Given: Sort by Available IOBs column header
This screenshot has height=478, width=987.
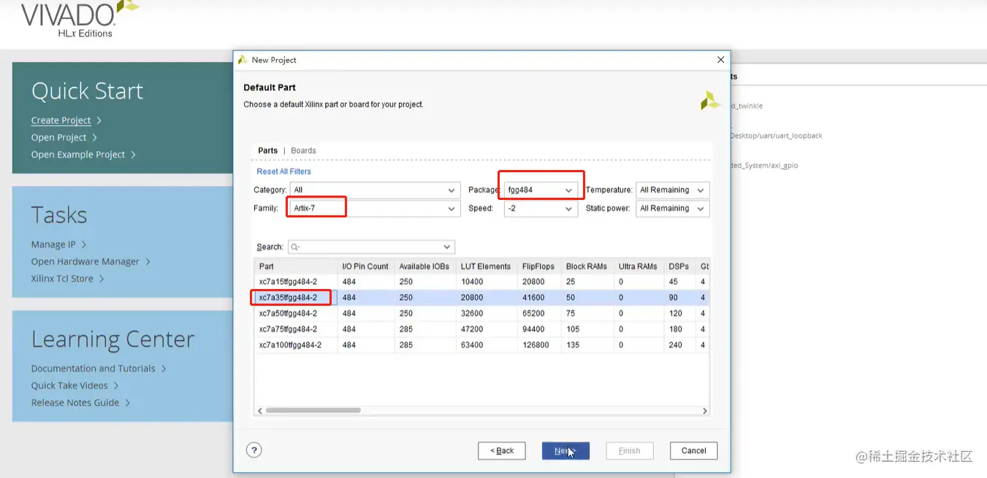Looking at the screenshot, I should pyautogui.click(x=424, y=266).
